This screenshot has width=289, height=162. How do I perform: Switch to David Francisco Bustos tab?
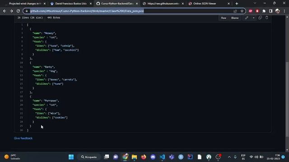pos(71,4)
